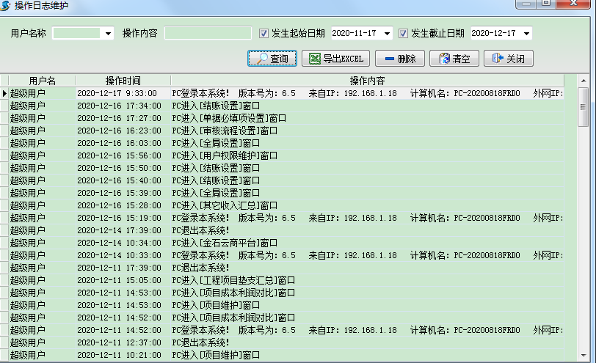The width and height of the screenshot is (596, 363).
Task: Open the end date 2020-12-17 picker
Action: (x=526, y=34)
